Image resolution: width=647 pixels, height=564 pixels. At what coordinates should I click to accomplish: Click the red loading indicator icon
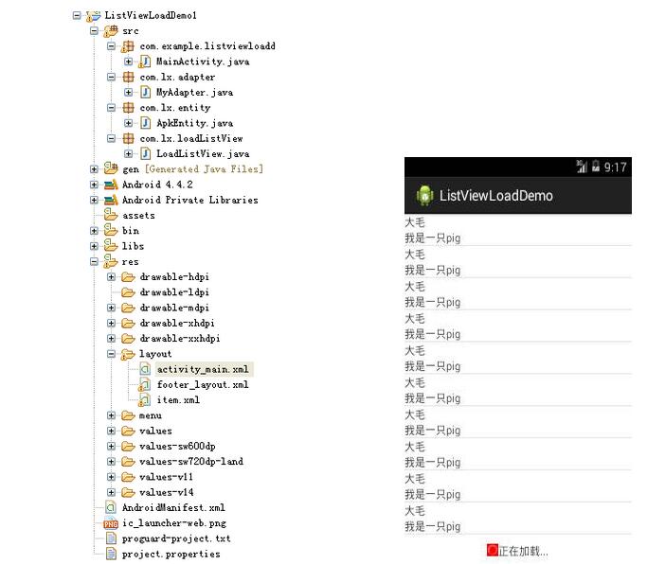pyautogui.click(x=493, y=550)
